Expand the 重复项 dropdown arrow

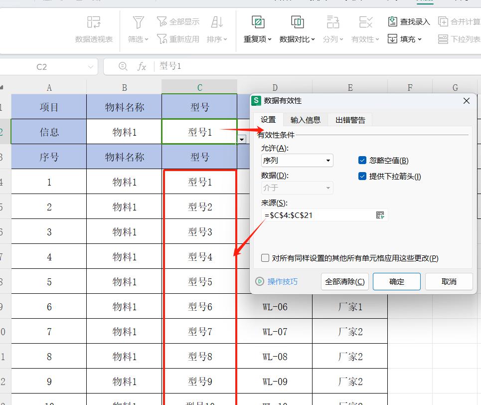[x=270, y=39]
